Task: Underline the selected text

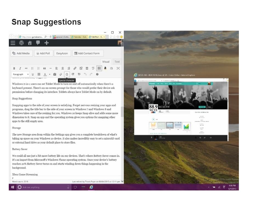Action: point(33,74)
